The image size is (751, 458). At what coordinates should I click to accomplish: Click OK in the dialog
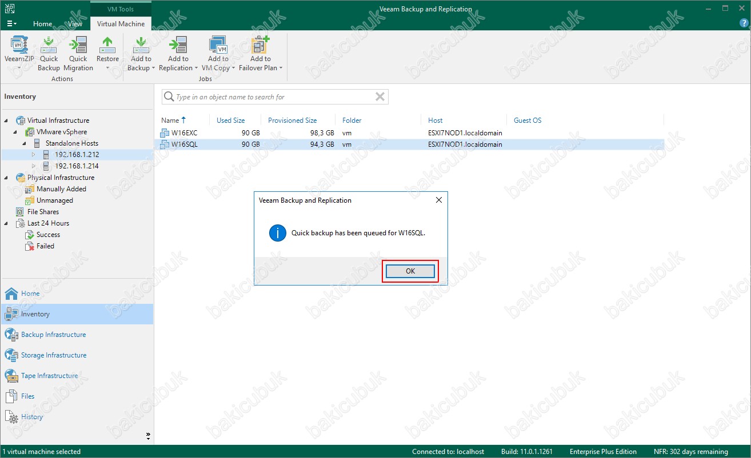410,271
